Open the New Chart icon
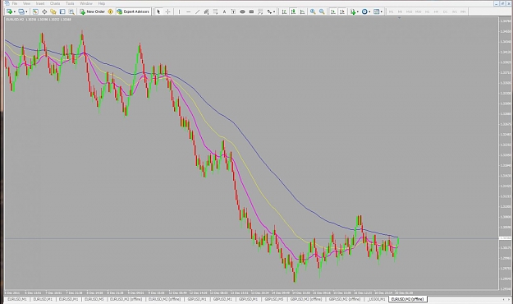The image size is (513, 304). (x=9, y=12)
